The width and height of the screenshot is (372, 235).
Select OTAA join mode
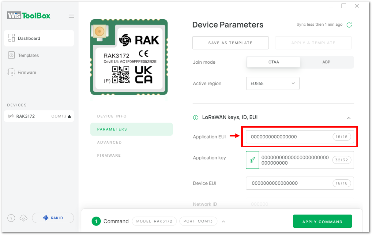coord(273,62)
